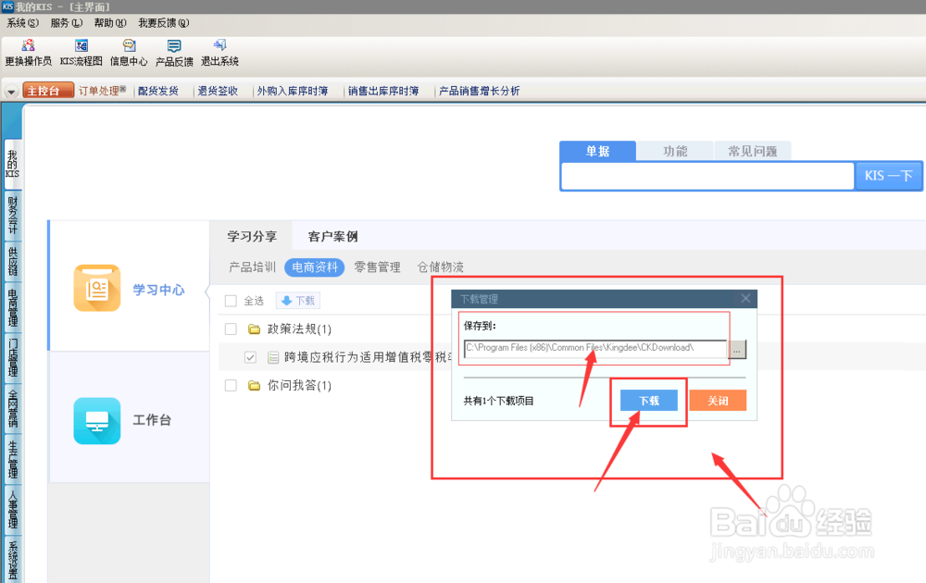This screenshot has height=583, width=926.
Task: Uncheck the 跨境应税行为 file checkbox
Action: click(250, 357)
